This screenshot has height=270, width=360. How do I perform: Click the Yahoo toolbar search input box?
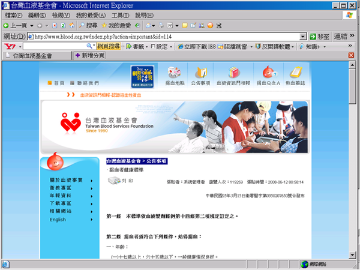55,46
